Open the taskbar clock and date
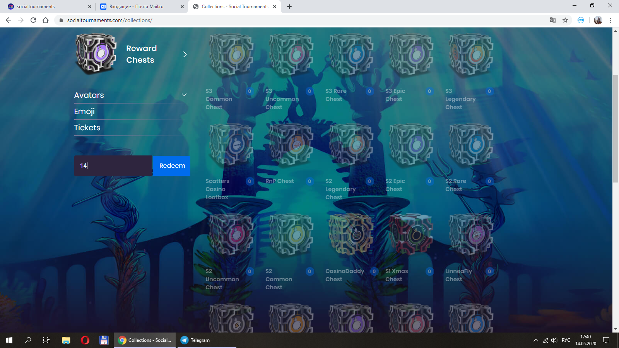The width and height of the screenshot is (619, 348). 585,340
